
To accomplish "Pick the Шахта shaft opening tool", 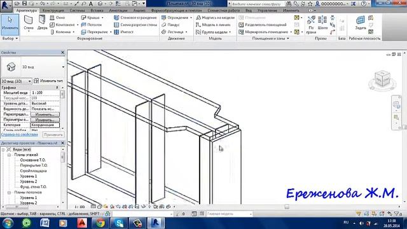I will [322, 23].
